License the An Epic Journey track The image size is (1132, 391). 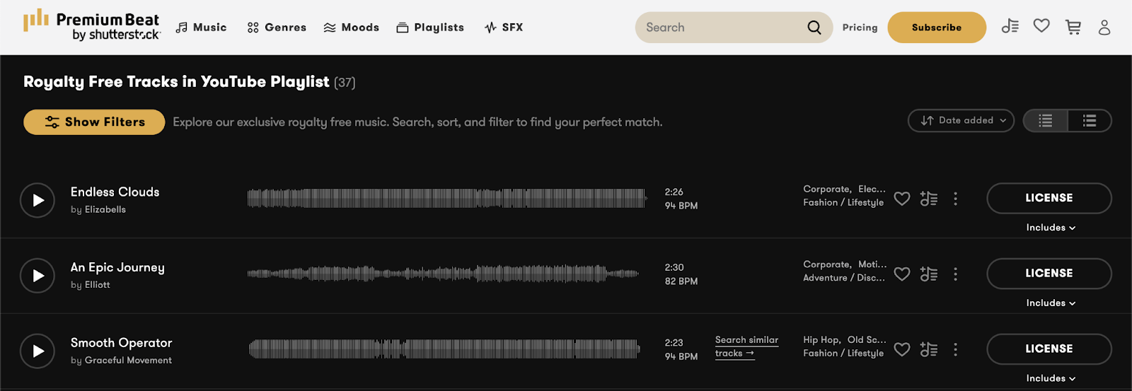pos(1049,274)
